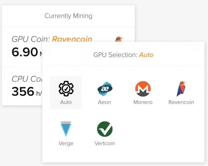Click the Ravencoin bird icon in Currently Mining
The image size is (208, 166).
[x=119, y=39]
